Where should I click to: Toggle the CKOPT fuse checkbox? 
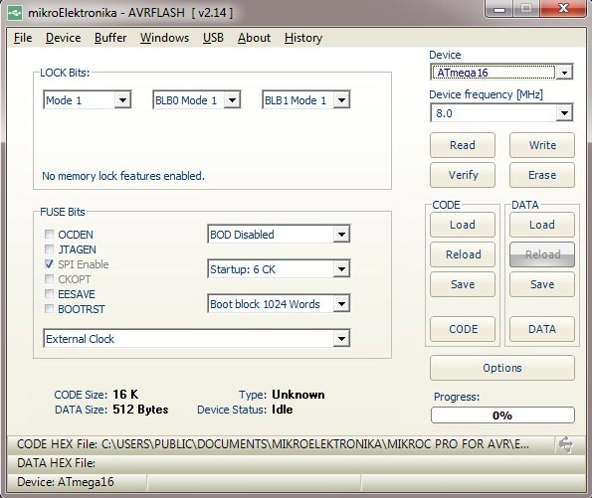pyautogui.click(x=49, y=278)
